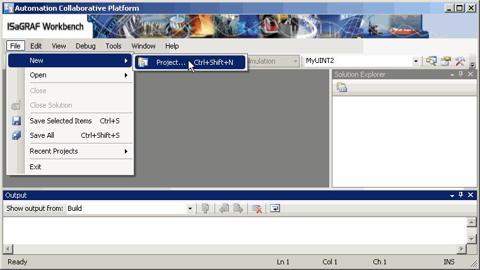Open the Help menu
Screen dimensions: 480x270
pos(172,46)
